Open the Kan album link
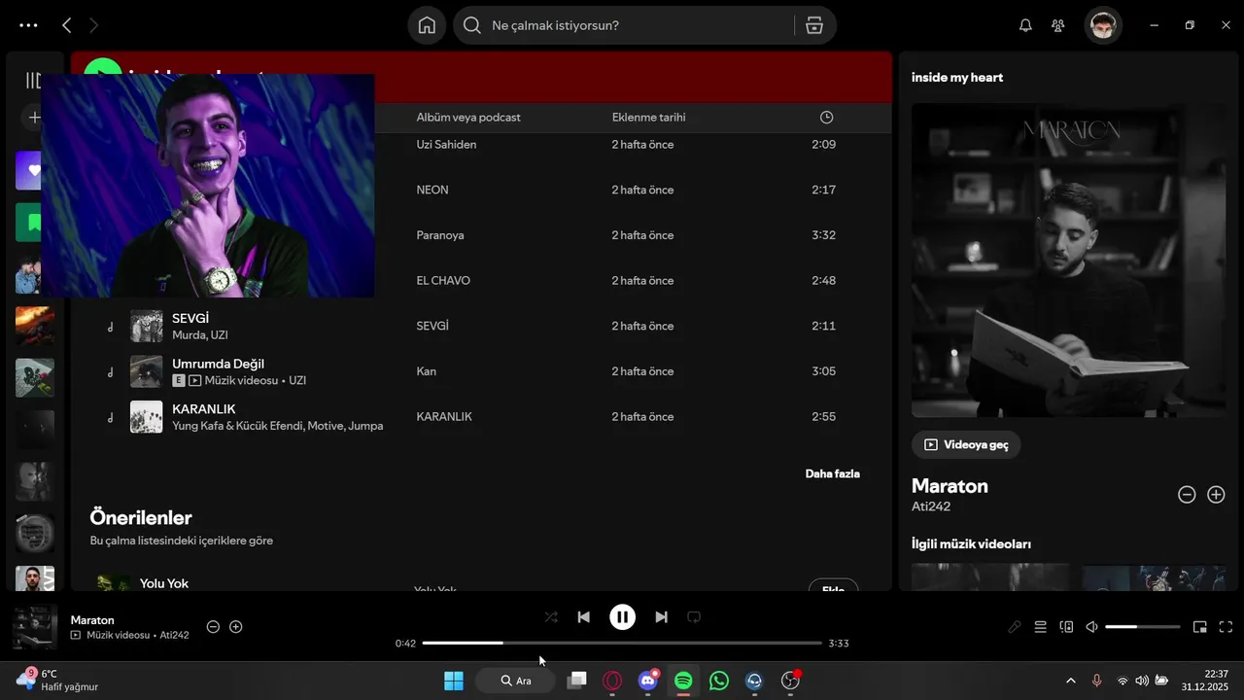The width and height of the screenshot is (1244, 700). click(x=426, y=371)
